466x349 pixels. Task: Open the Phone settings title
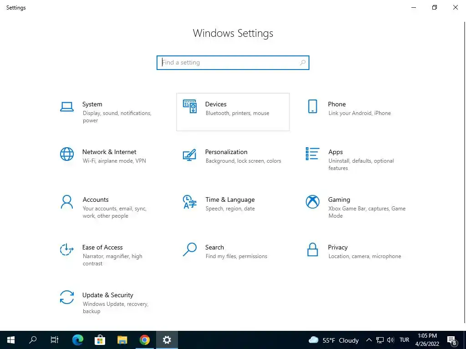pos(337,104)
